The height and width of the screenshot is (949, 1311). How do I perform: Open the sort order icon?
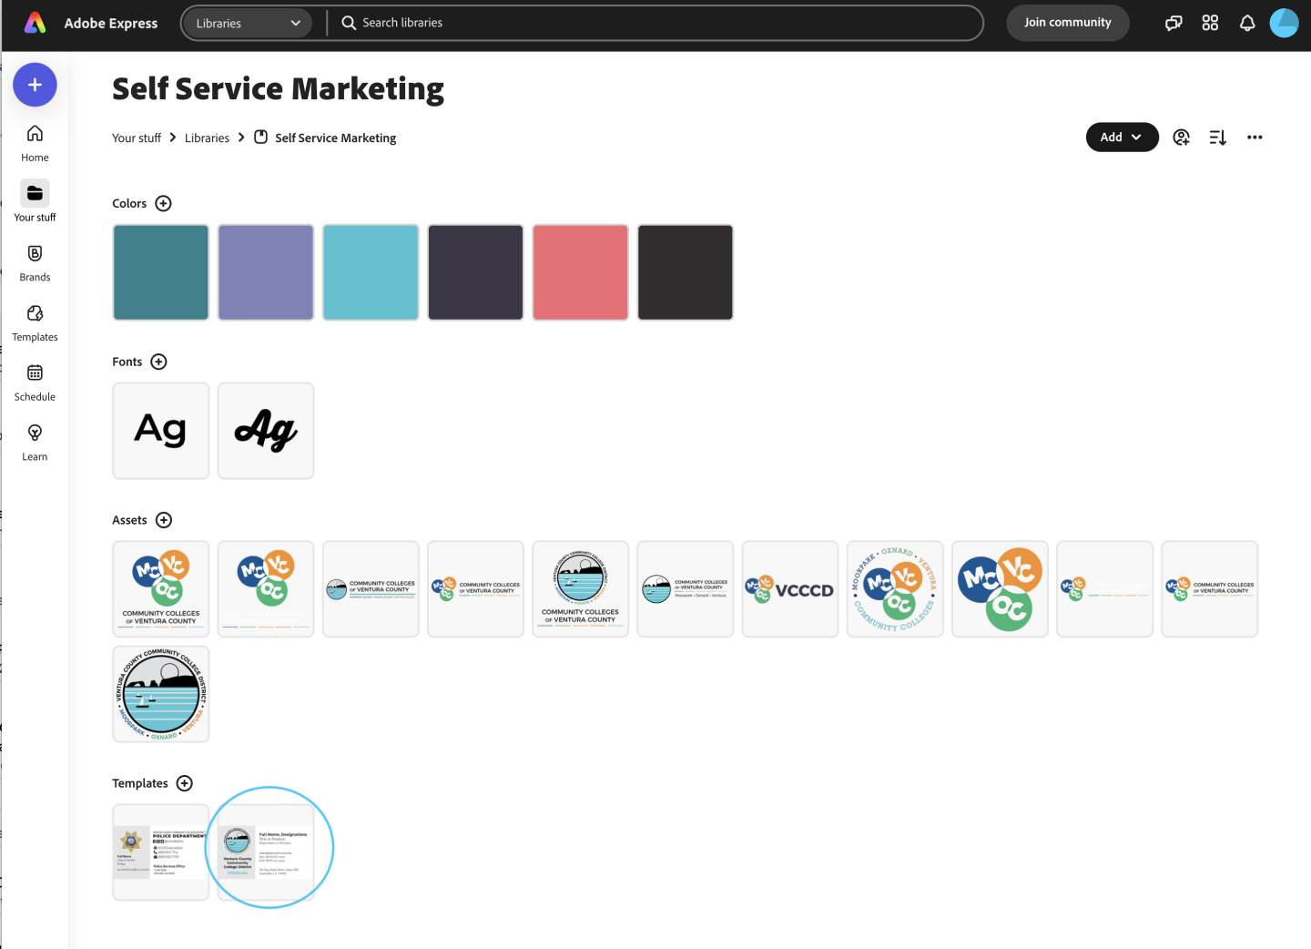1217,138
